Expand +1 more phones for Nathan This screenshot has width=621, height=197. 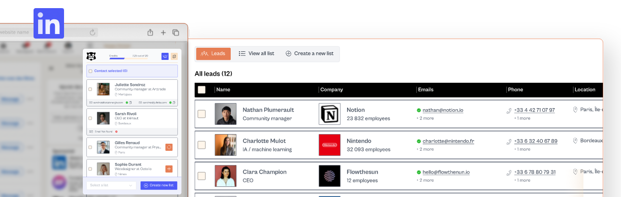pyautogui.click(x=522, y=118)
